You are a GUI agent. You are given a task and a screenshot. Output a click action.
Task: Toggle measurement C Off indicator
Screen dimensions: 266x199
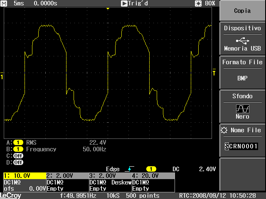(18, 156)
